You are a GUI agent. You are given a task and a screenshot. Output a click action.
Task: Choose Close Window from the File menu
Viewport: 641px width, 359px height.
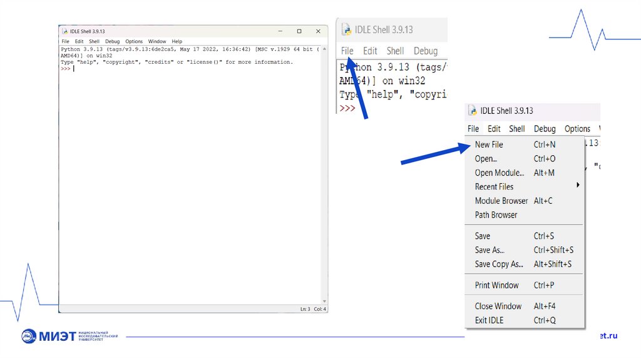click(525, 306)
